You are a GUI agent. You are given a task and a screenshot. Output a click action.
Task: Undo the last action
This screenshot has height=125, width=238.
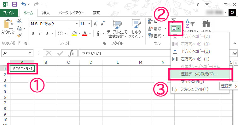24,4
